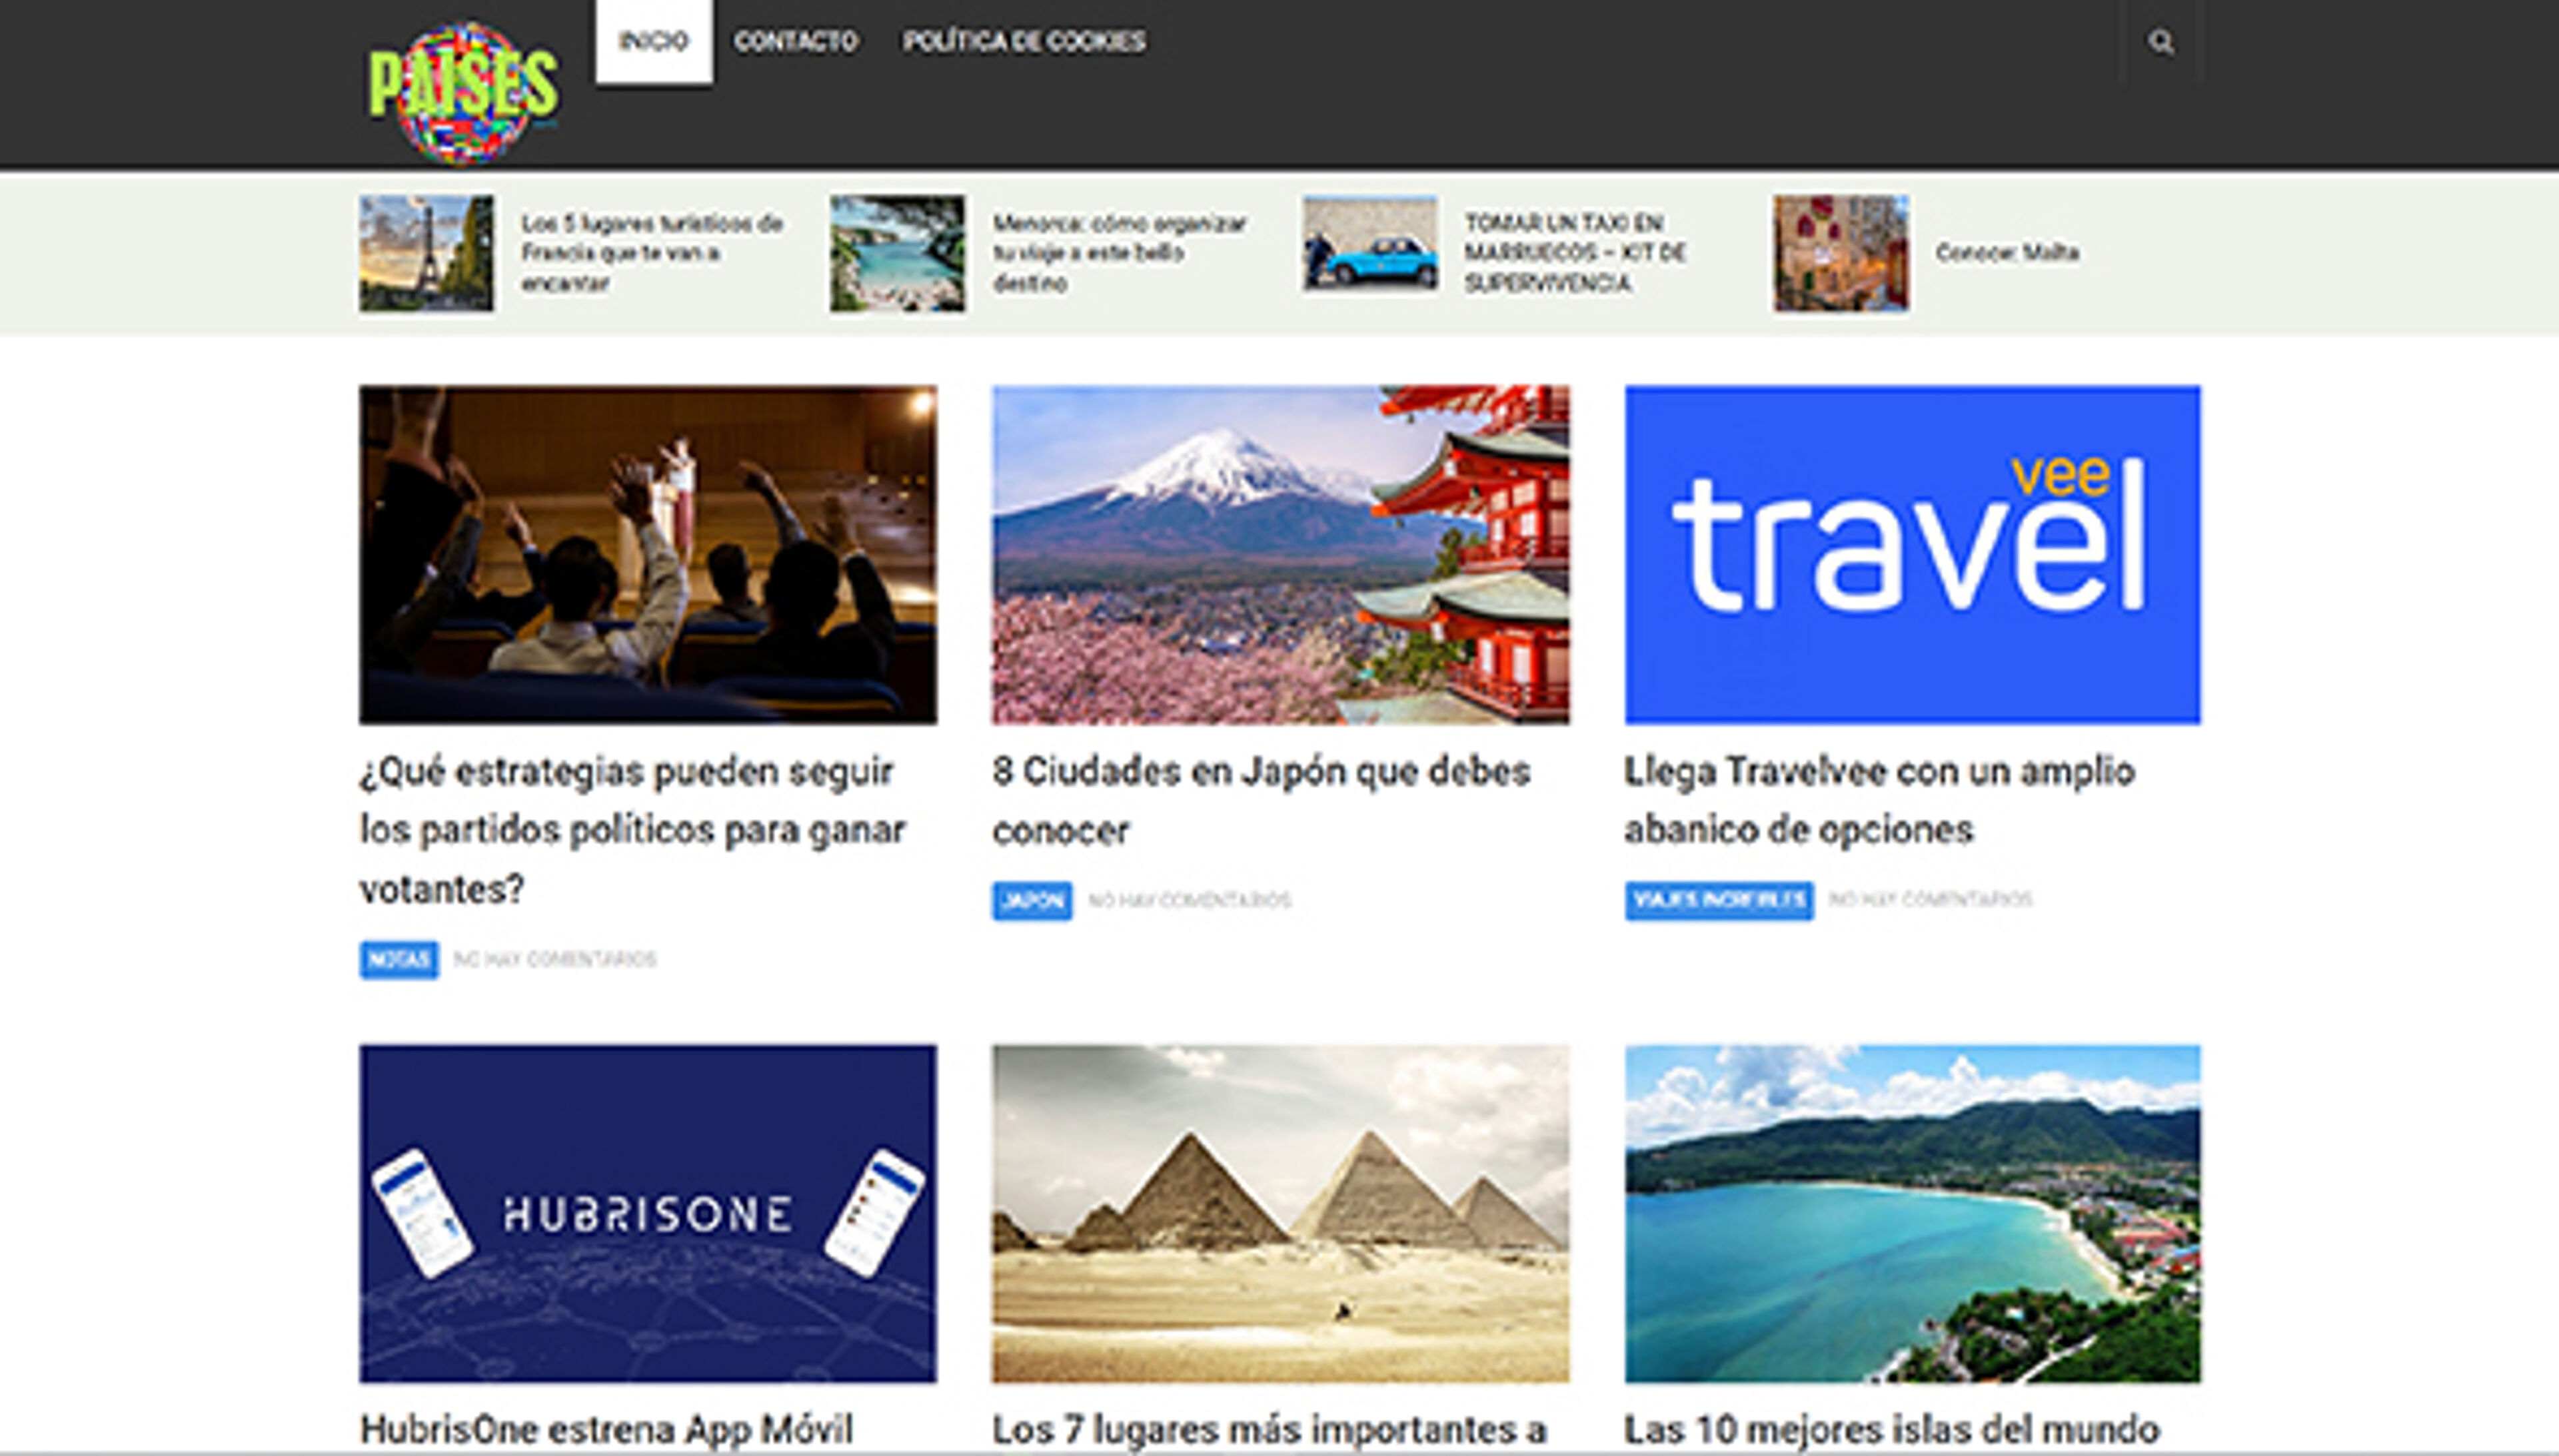This screenshot has height=1456, width=2559.
Task: Open the Menorca beach thumbnail
Action: coord(898,253)
